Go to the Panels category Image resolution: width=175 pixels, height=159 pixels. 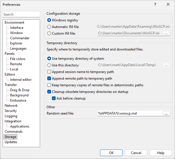(10, 54)
